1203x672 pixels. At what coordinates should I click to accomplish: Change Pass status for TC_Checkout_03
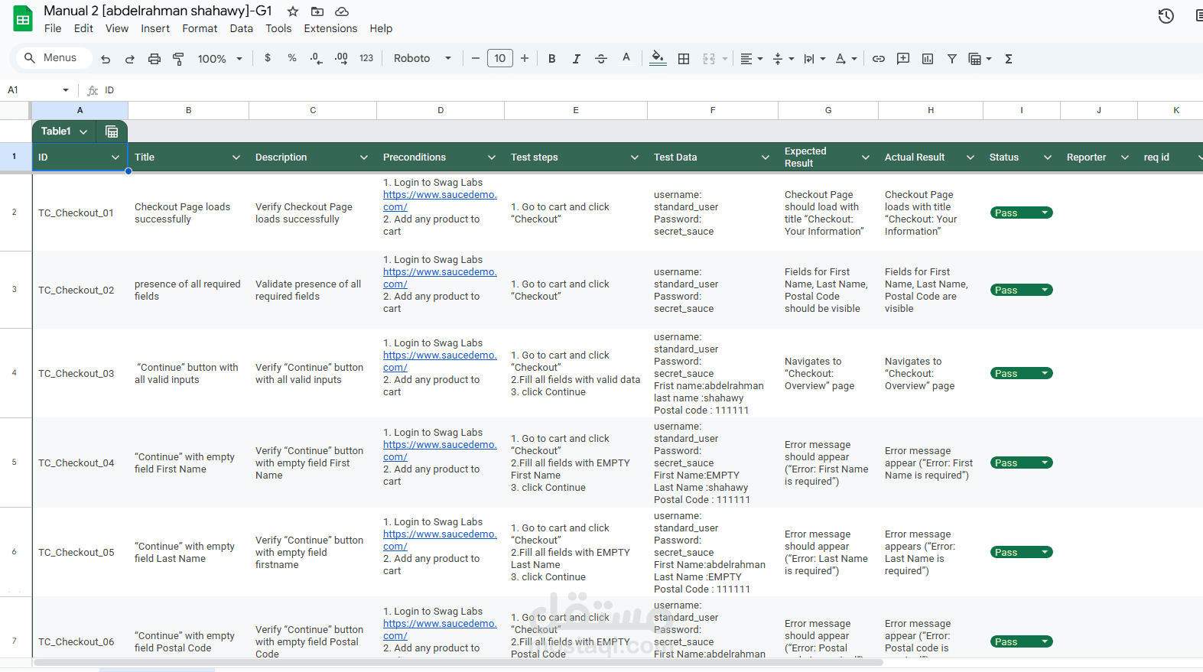pyautogui.click(x=1022, y=373)
